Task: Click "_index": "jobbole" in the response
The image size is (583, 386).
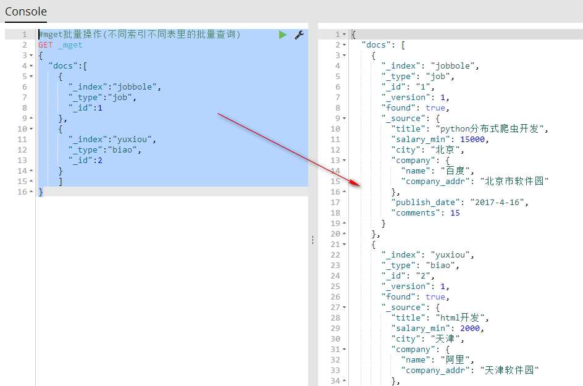Action: (x=430, y=66)
